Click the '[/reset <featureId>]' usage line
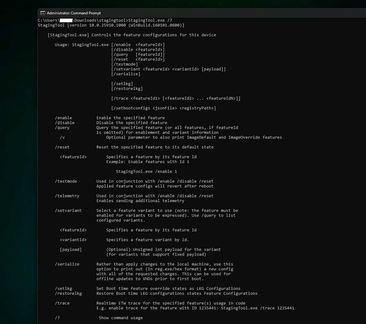366x324 pixels. coord(138,59)
